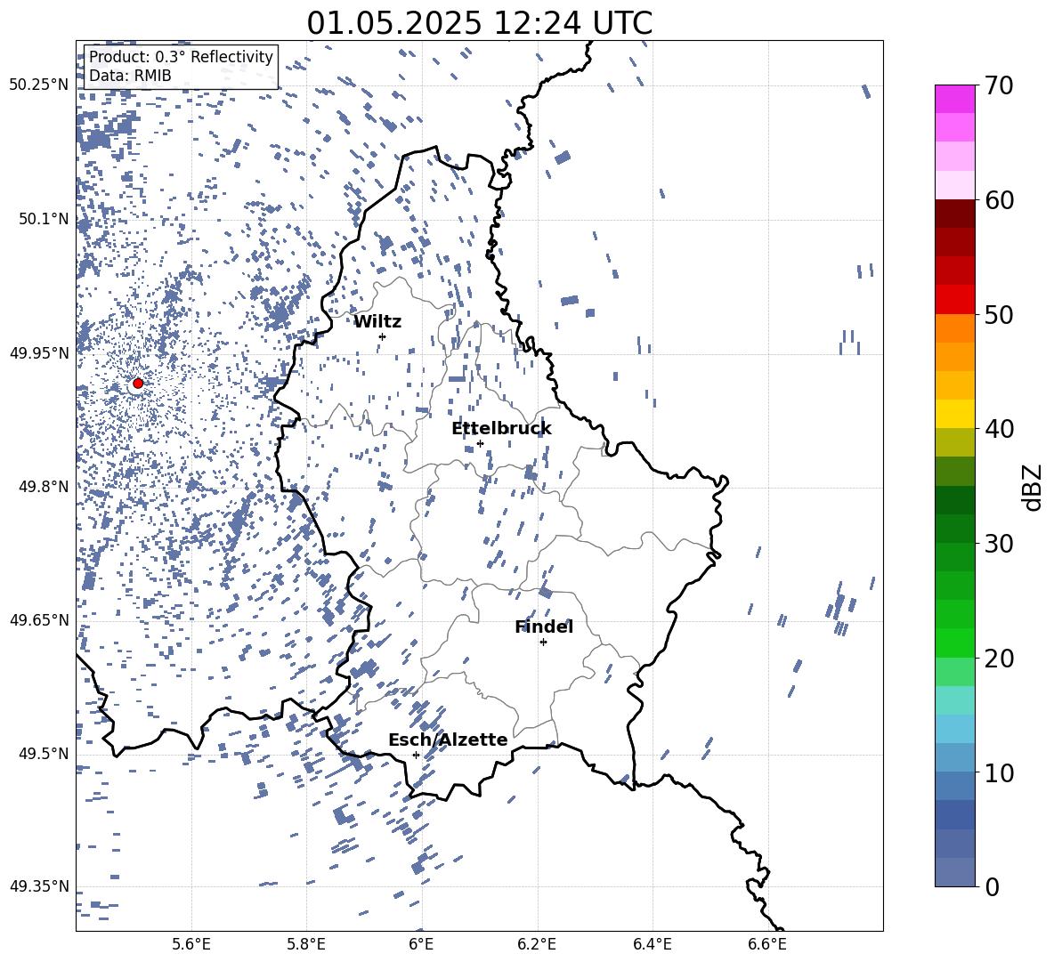Click the Findel station cross marker
The height and width of the screenshot is (962, 1054).
pos(543,643)
